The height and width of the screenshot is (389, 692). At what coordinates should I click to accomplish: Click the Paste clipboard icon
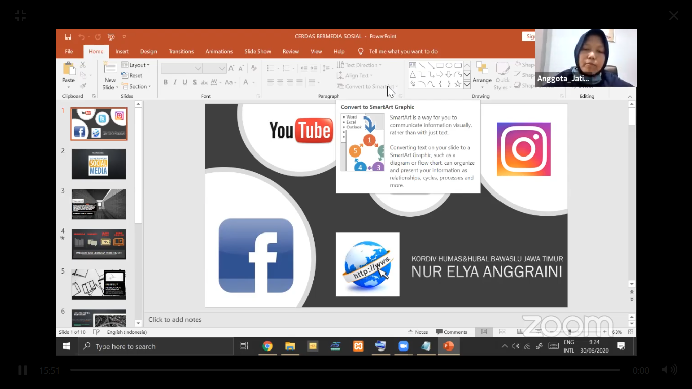pyautogui.click(x=68, y=69)
